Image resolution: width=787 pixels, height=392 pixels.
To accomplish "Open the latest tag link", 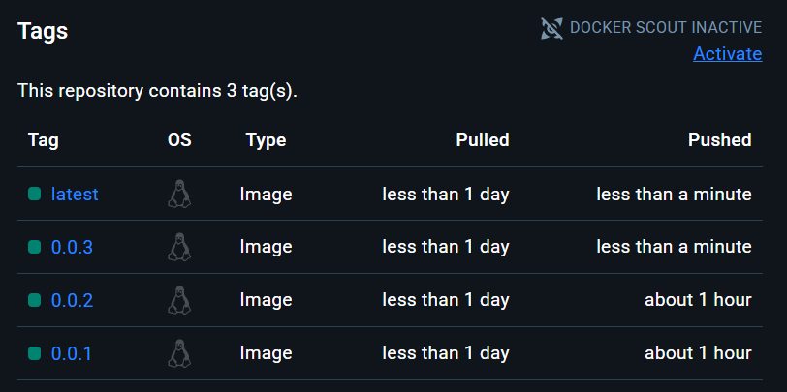I will pyautogui.click(x=75, y=195).
